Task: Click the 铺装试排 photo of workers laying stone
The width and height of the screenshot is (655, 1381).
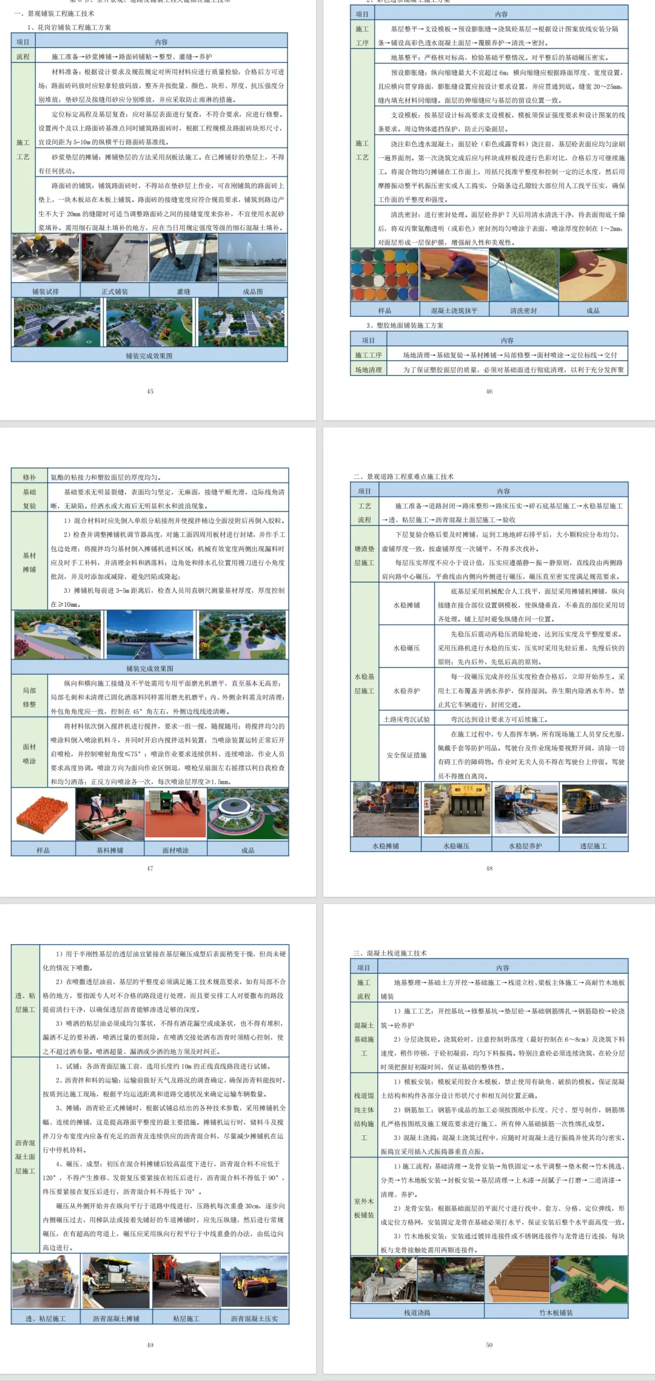Action: (45, 258)
